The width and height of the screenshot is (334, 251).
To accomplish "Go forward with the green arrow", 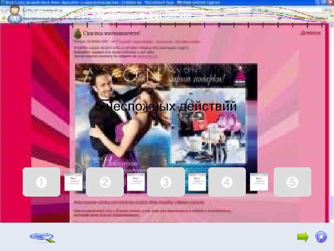I will point(303,237).
